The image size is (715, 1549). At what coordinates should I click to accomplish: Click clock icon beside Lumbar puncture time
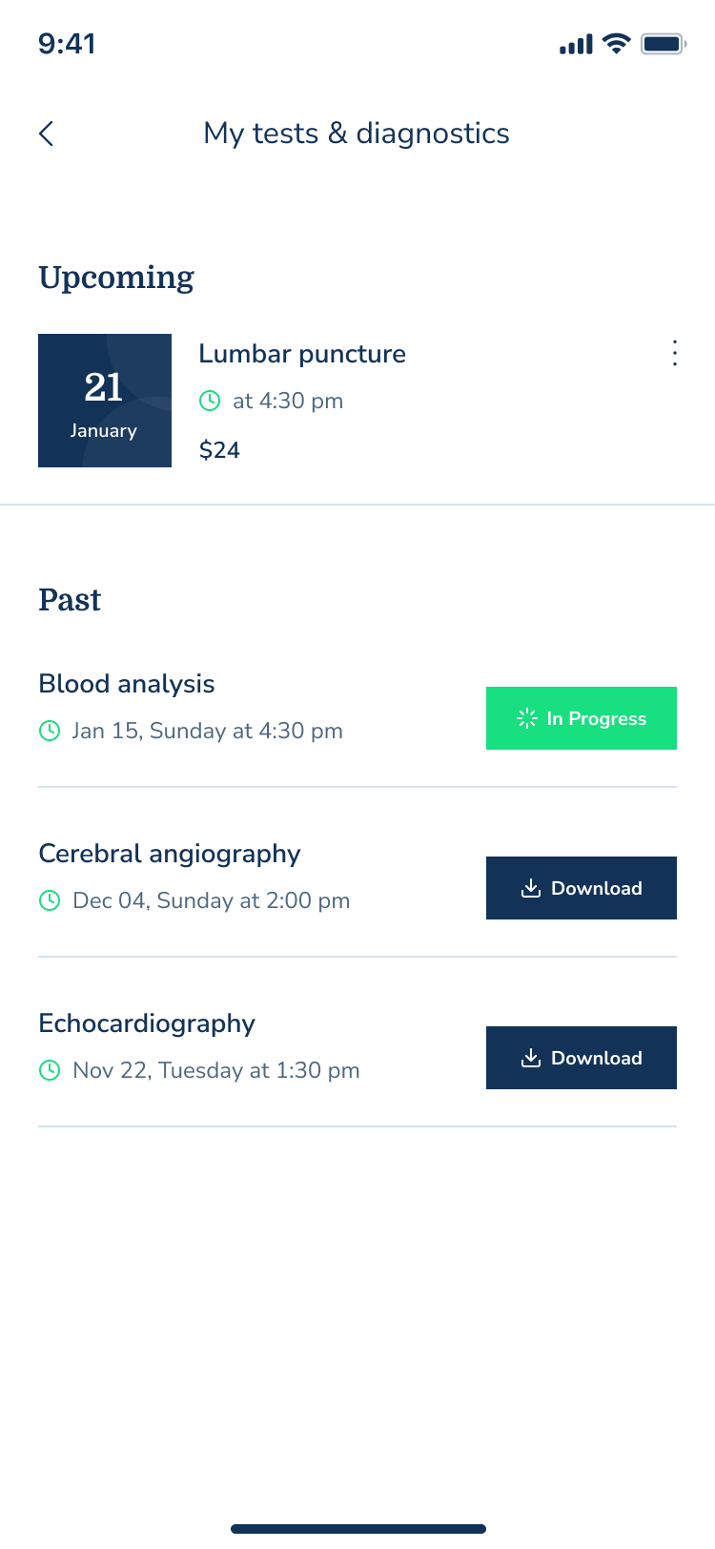[x=210, y=401]
